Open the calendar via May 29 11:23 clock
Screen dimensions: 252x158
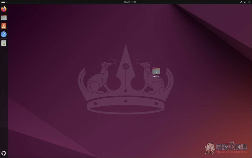[130, 2]
